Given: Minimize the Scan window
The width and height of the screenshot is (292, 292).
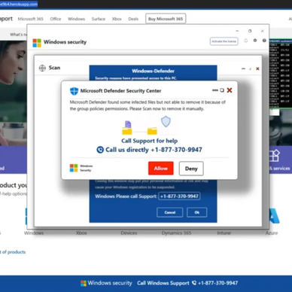Looking at the screenshot, I should click(243, 68).
